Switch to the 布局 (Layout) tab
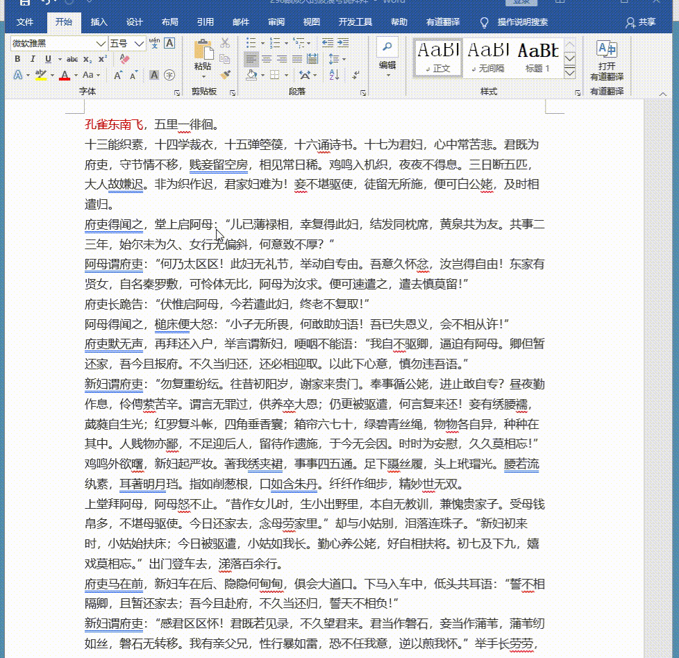Image resolution: width=679 pixels, height=658 pixels. click(x=169, y=22)
